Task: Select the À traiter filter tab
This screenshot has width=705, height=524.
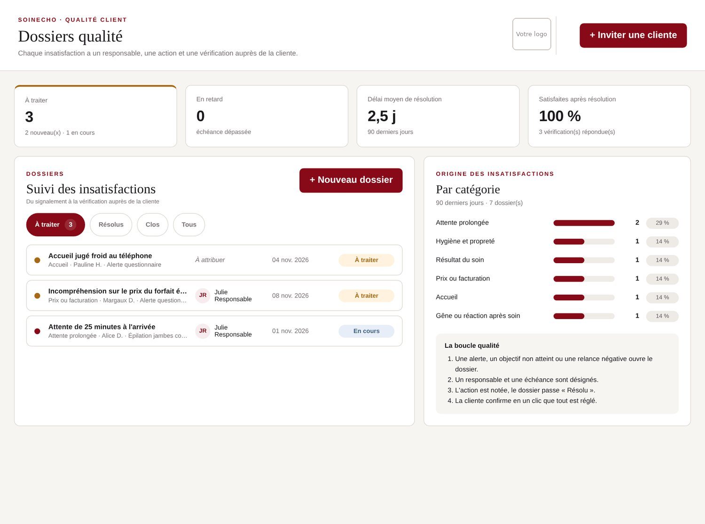Action: click(55, 225)
